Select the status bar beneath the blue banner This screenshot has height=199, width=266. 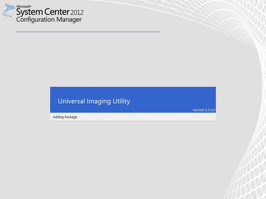133,117
